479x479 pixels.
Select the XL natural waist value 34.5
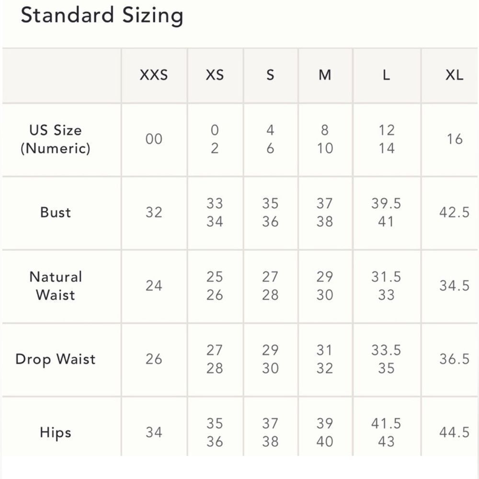455,285
